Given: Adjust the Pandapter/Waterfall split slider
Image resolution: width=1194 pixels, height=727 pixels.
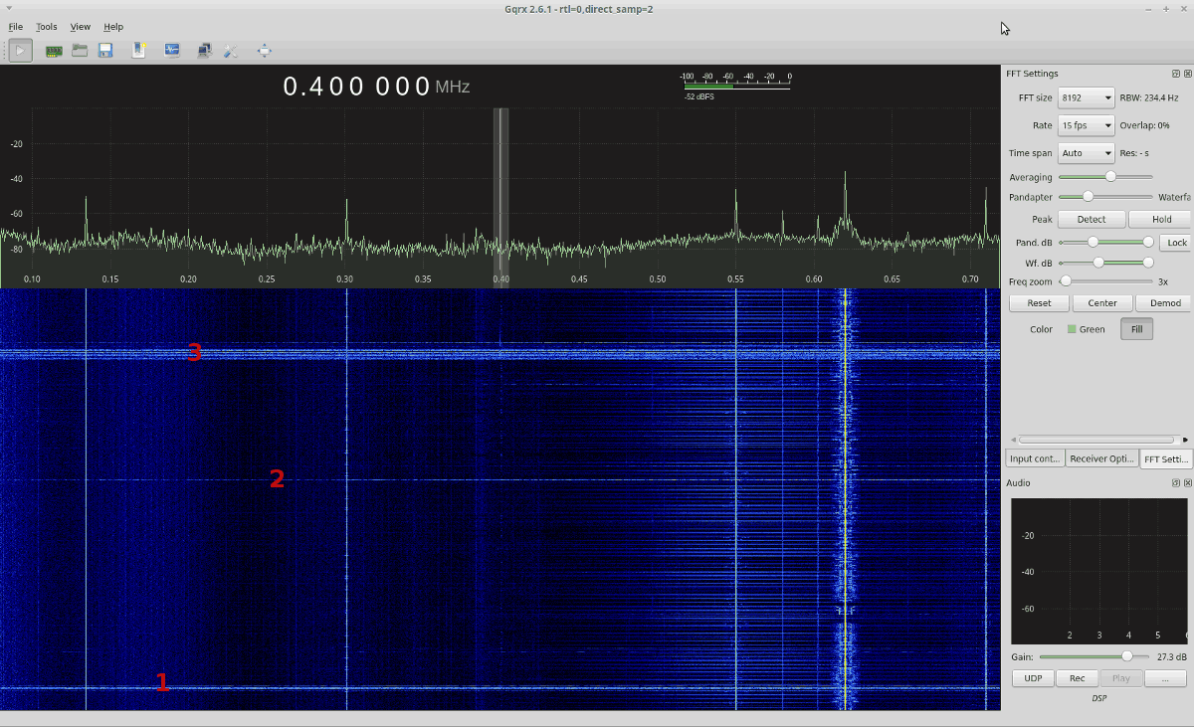Looking at the screenshot, I should click(x=1105, y=197).
